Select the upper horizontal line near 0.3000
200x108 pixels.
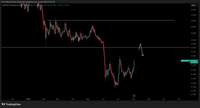pyautogui.click(x=111, y=20)
